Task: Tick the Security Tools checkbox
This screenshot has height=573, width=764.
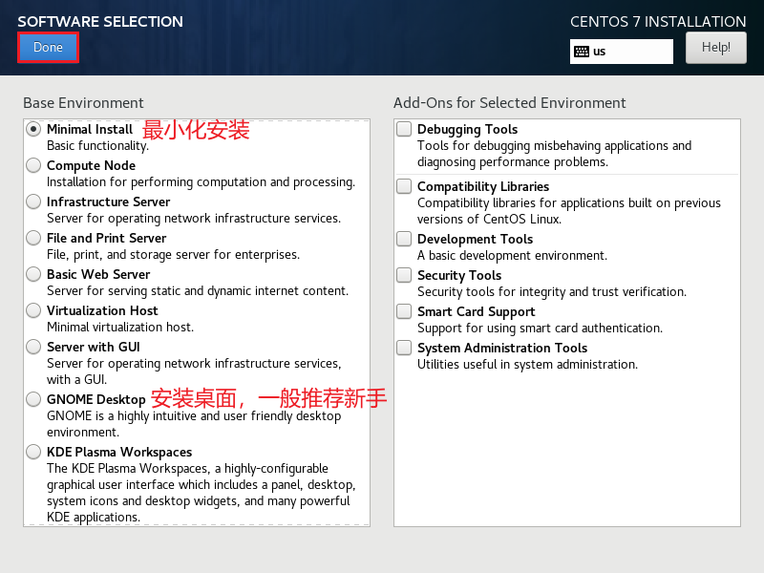Action: coord(404,275)
